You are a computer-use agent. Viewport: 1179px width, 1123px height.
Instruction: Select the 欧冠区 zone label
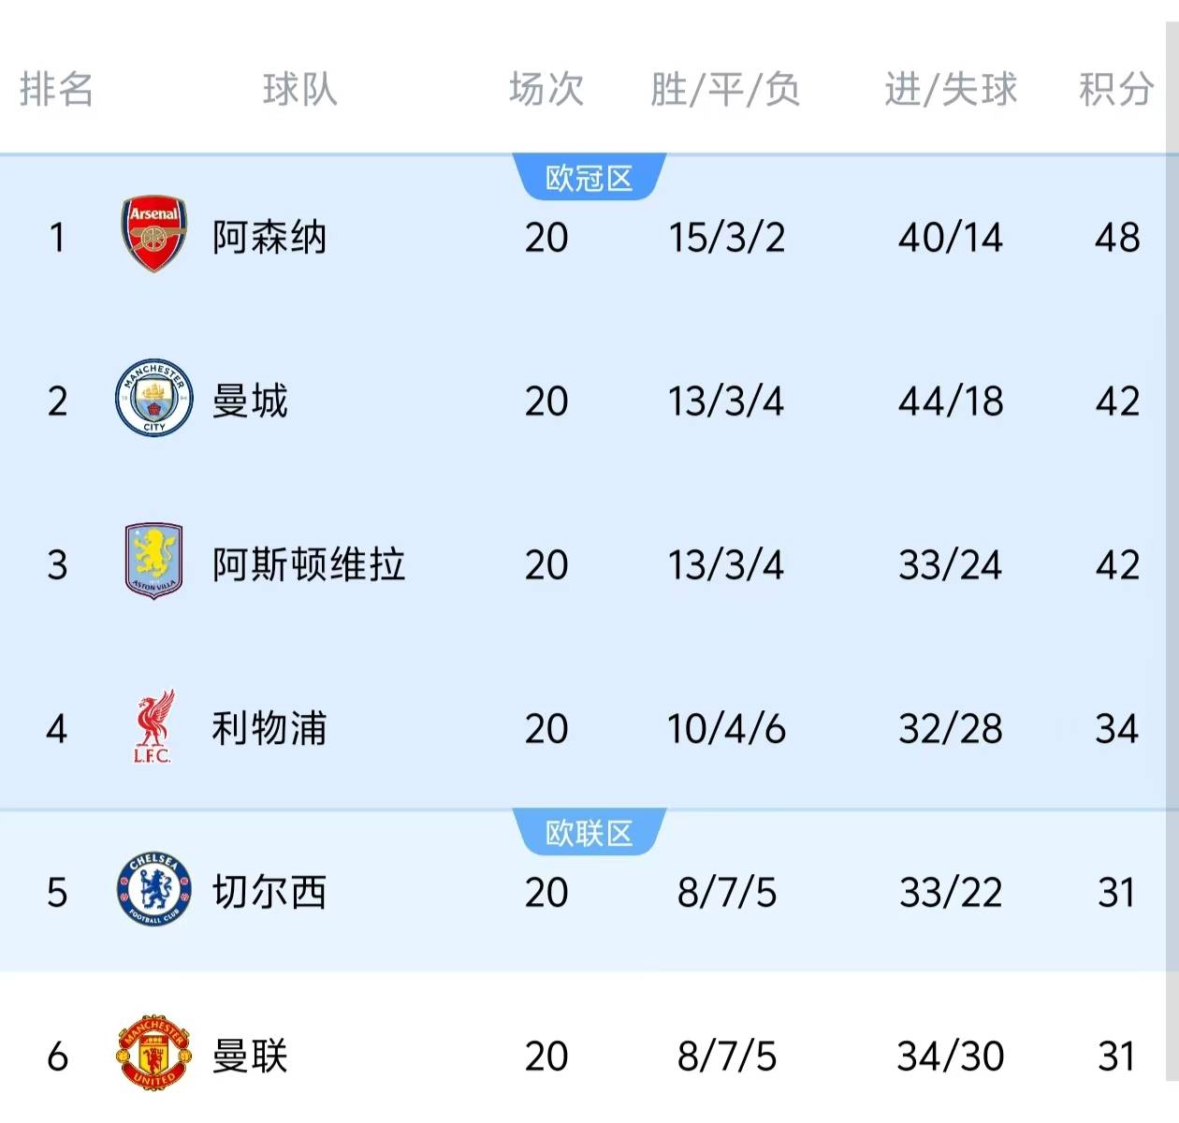click(x=589, y=178)
